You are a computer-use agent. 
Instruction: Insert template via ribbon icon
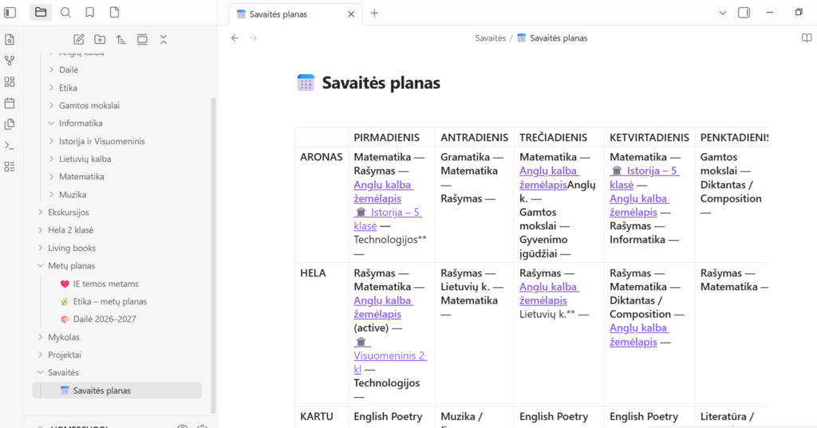click(10, 124)
